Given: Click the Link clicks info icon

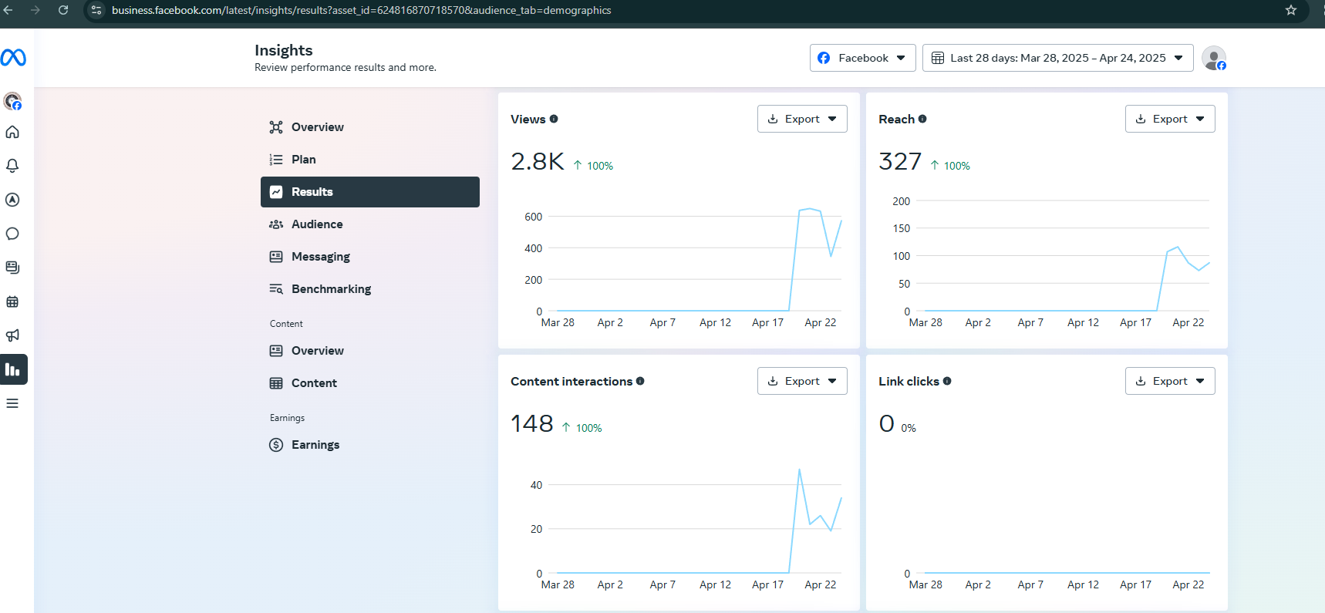Looking at the screenshot, I should (x=947, y=381).
